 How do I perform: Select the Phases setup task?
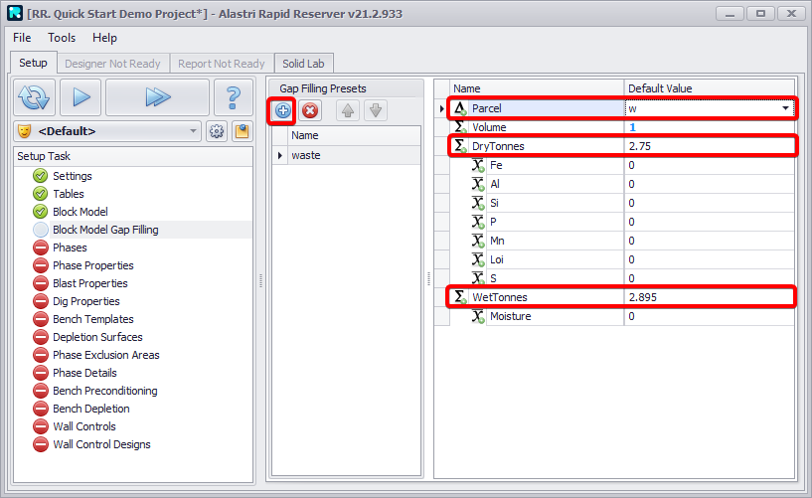[70, 248]
